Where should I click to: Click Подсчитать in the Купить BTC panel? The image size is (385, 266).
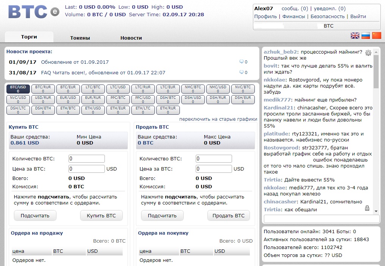click(35, 215)
